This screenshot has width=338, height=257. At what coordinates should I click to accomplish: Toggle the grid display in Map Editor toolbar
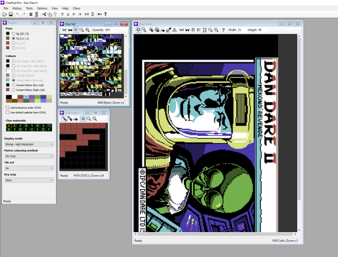point(193,30)
